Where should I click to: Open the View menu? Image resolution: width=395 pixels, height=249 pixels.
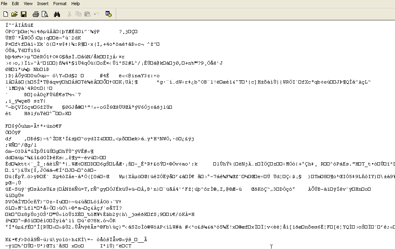28,4
